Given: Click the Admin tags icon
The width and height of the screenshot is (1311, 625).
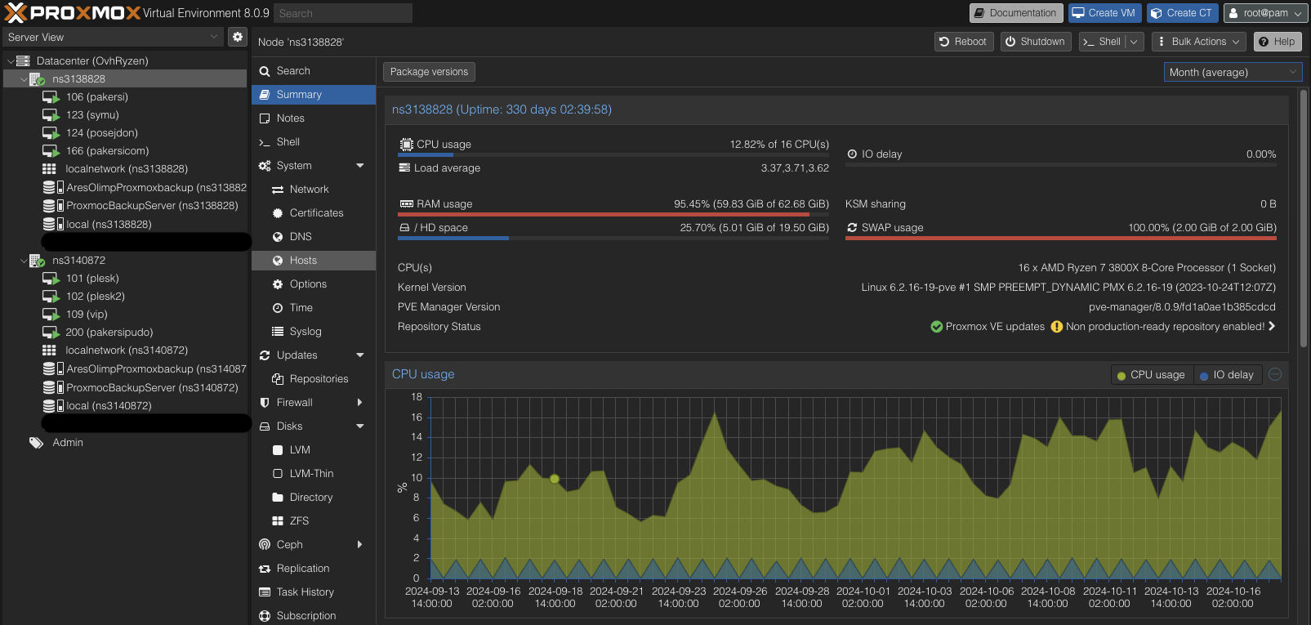Looking at the screenshot, I should [x=36, y=443].
